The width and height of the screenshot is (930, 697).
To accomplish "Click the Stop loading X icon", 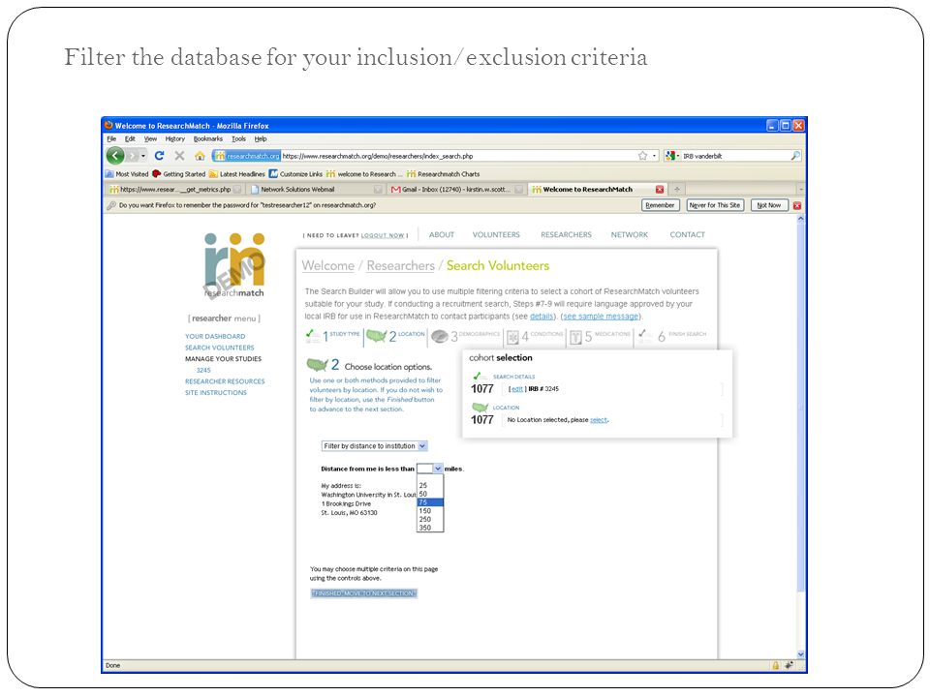I will point(179,155).
